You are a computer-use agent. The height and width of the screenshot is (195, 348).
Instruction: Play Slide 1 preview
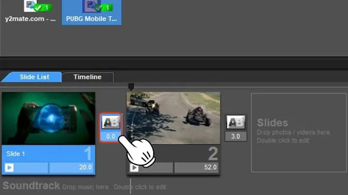point(9,168)
